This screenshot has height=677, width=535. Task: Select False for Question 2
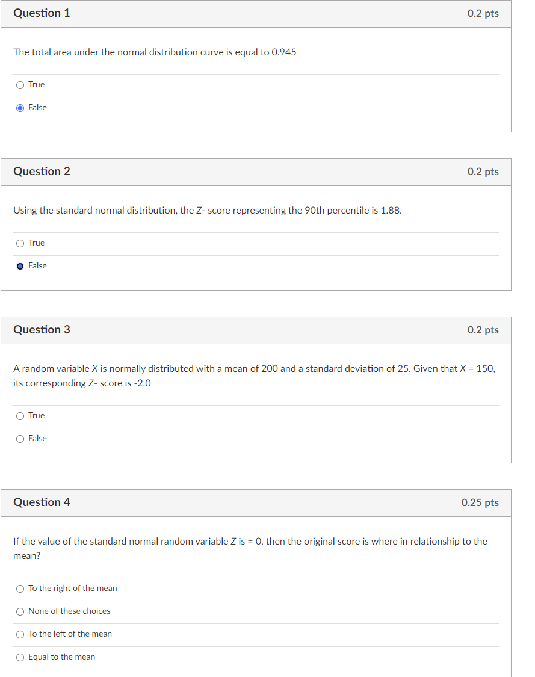pos(20,265)
